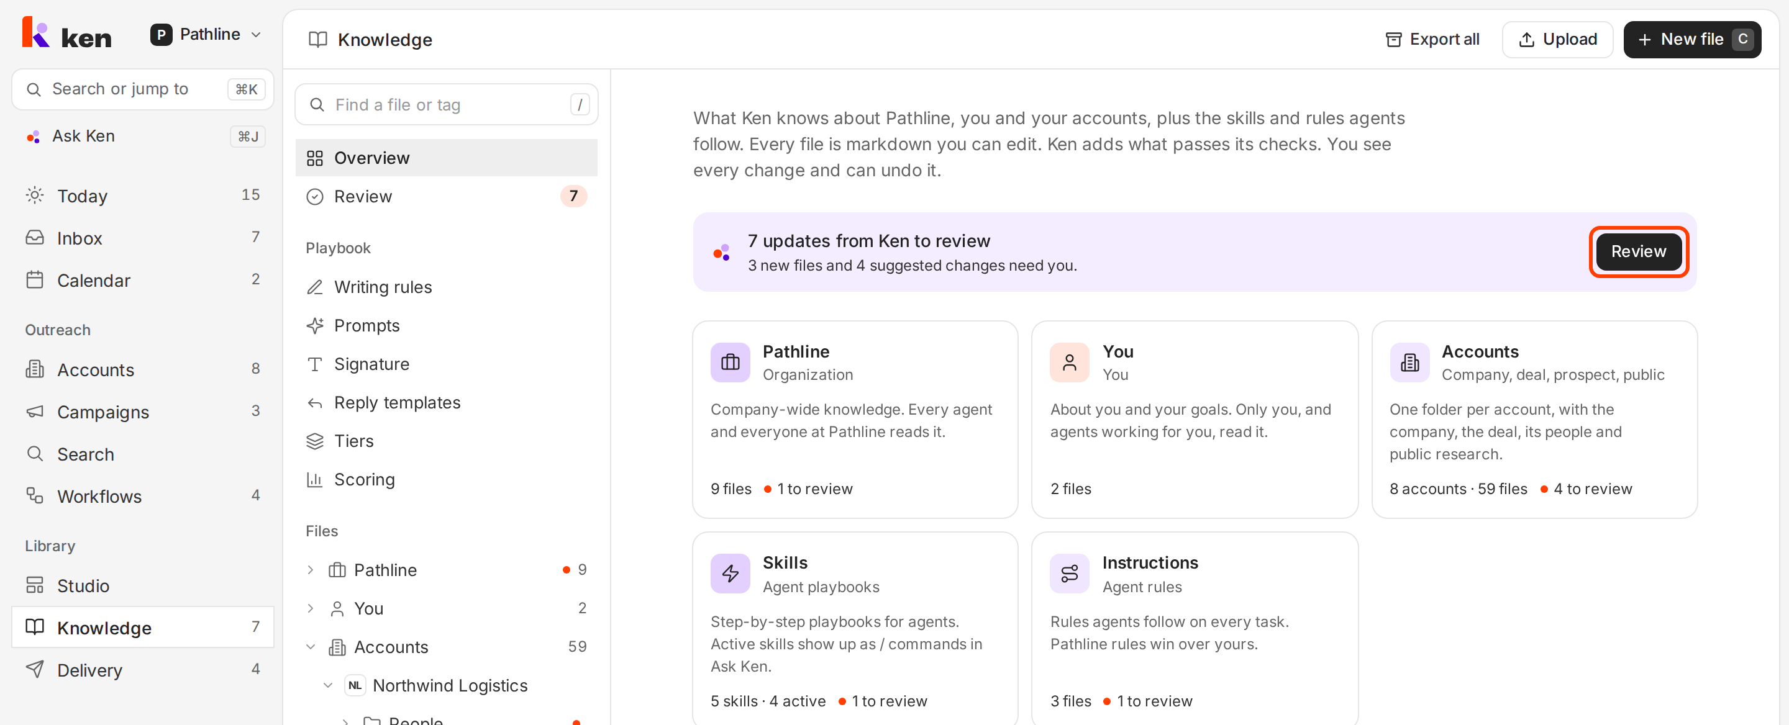Image resolution: width=1789 pixels, height=725 pixels.
Task: Expand the Pathline folder in Files
Action: (x=311, y=570)
